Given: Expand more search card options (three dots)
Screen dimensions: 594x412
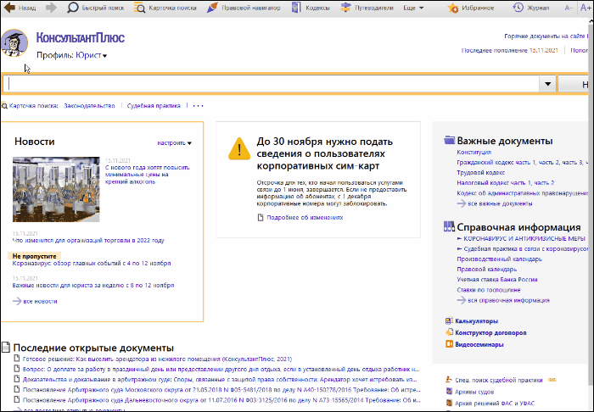Looking at the screenshot, I should [198, 106].
